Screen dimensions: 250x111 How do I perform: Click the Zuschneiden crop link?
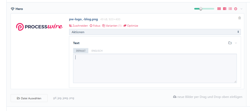[78, 26]
